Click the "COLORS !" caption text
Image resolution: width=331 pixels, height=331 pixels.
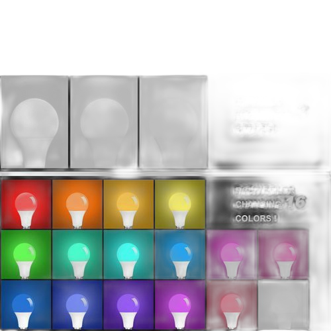pyautogui.click(x=256, y=218)
